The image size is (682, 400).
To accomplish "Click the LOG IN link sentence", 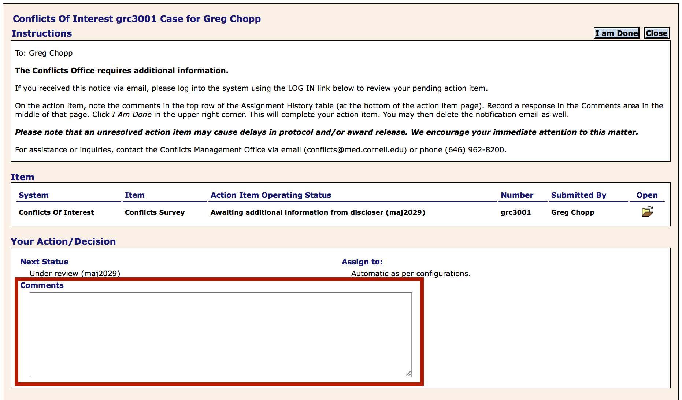I will 251,88.
